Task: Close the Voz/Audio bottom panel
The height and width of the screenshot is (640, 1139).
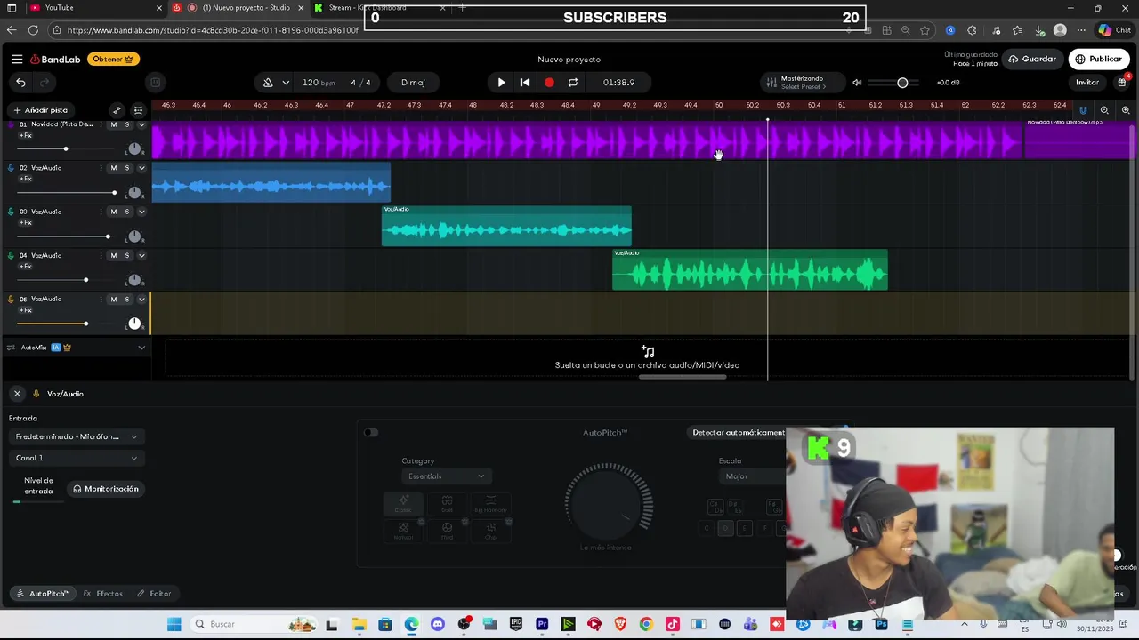Action: point(17,394)
